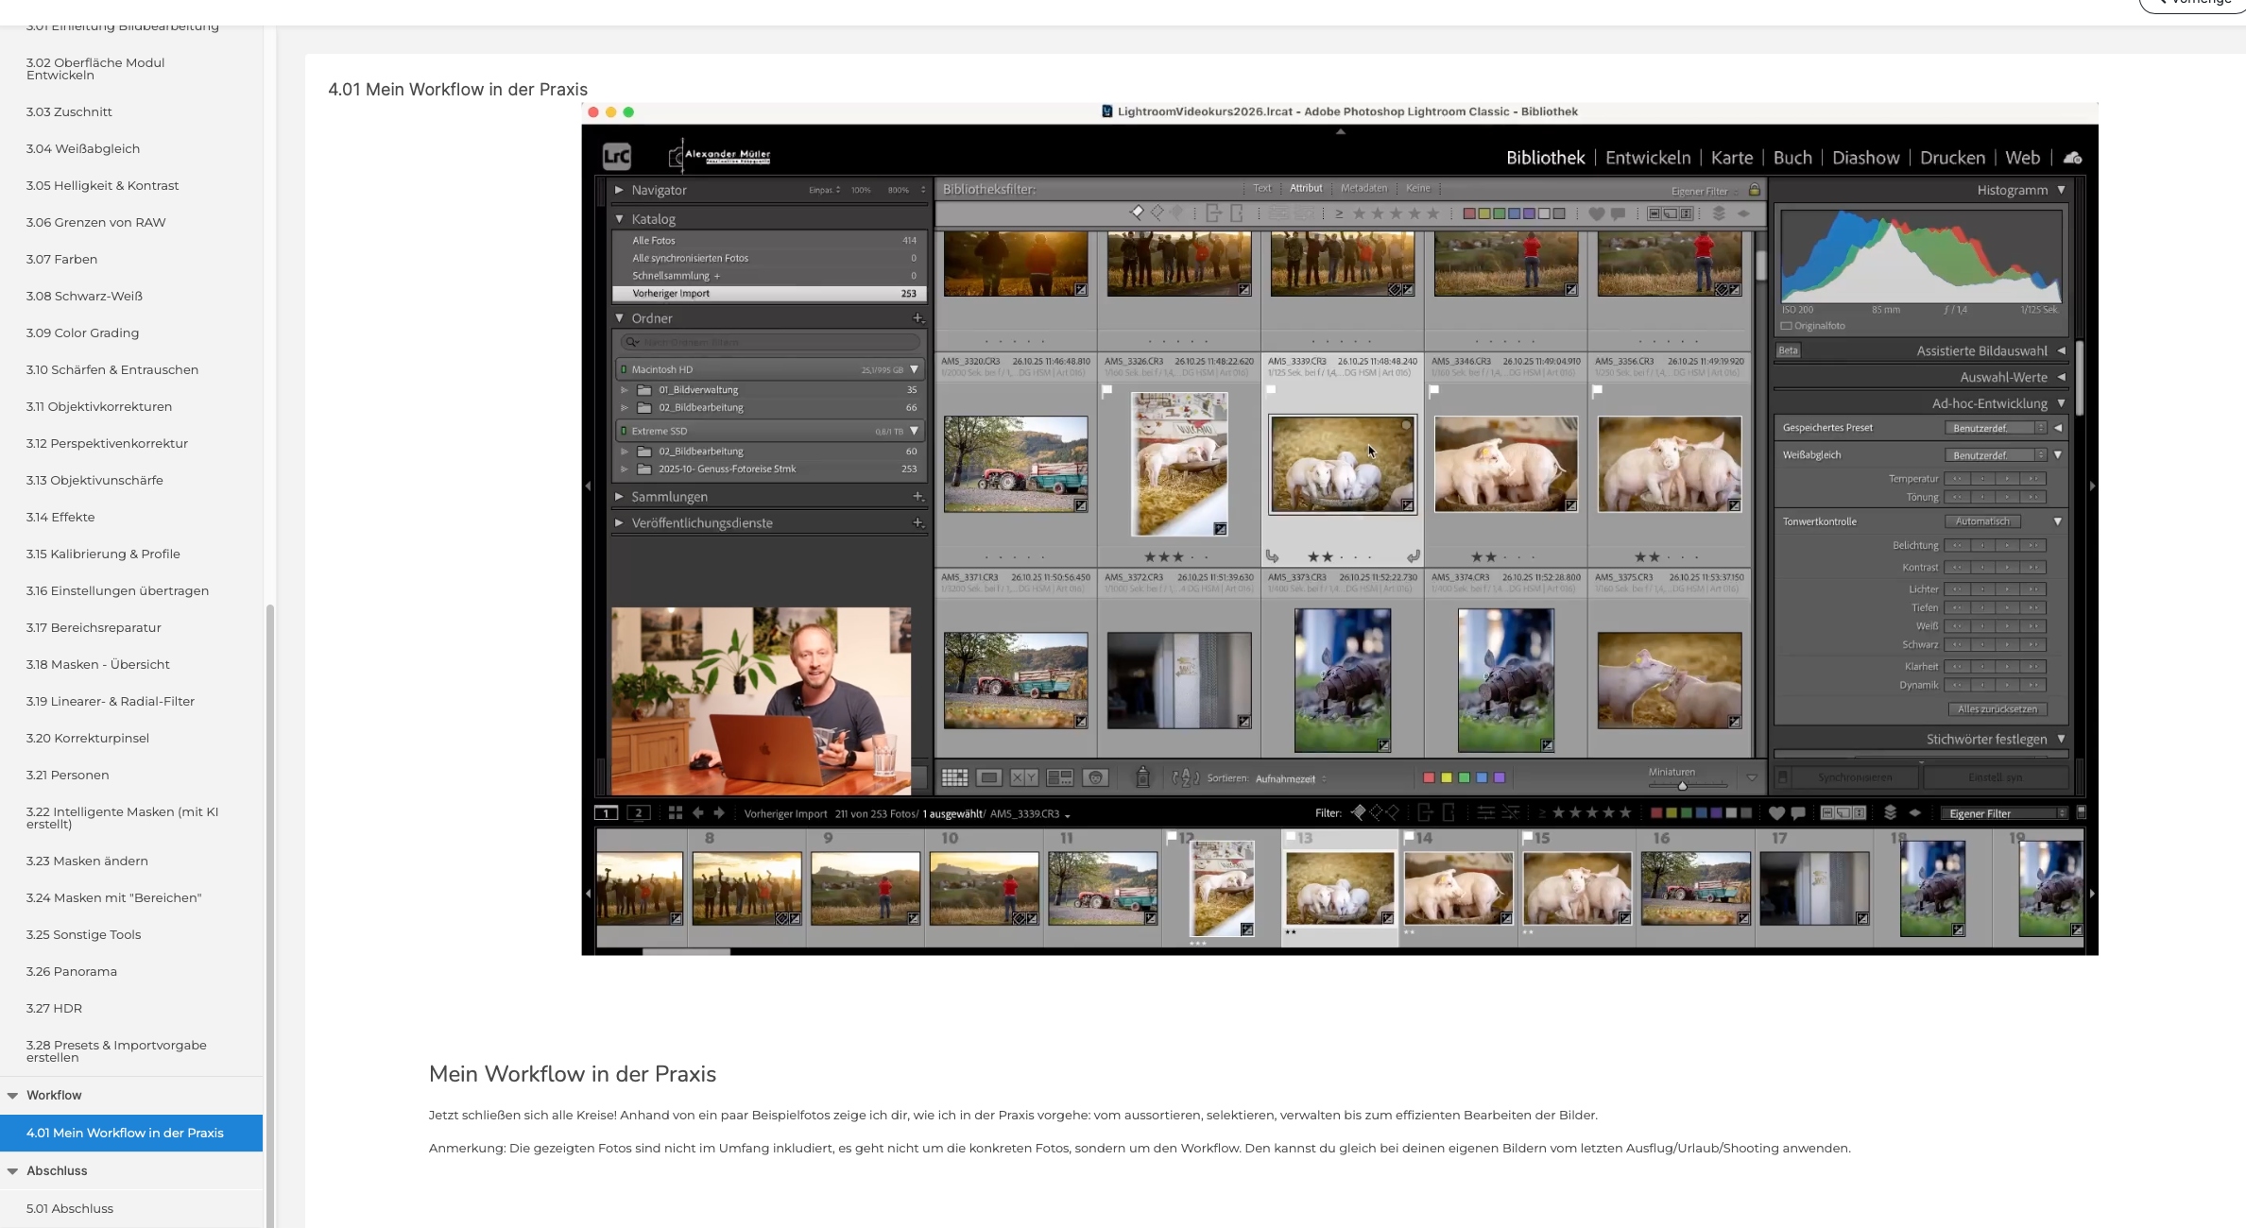Screen dimensions: 2246x1228
Task: Click the Alles zurücksetzen button
Action: (1997, 709)
